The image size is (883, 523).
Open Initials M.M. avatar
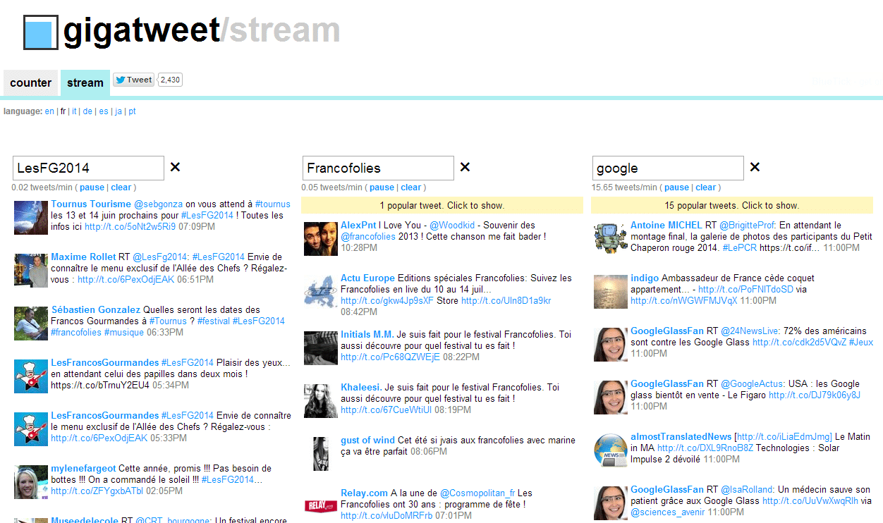coord(321,347)
